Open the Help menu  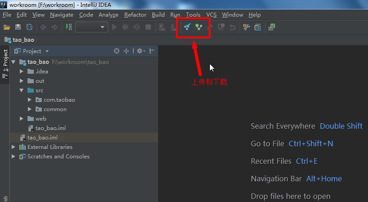254,15
